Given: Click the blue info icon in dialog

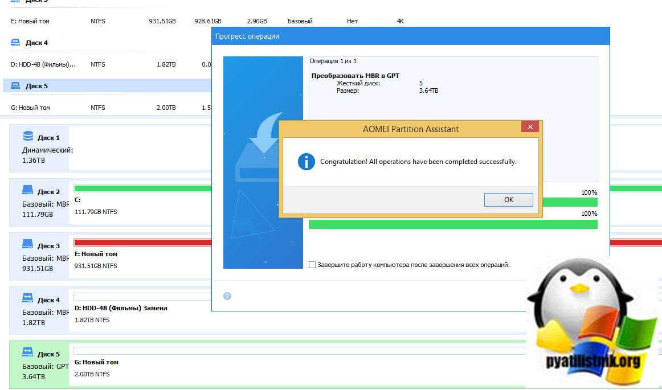Looking at the screenshot, I should (x=307, y=162).
